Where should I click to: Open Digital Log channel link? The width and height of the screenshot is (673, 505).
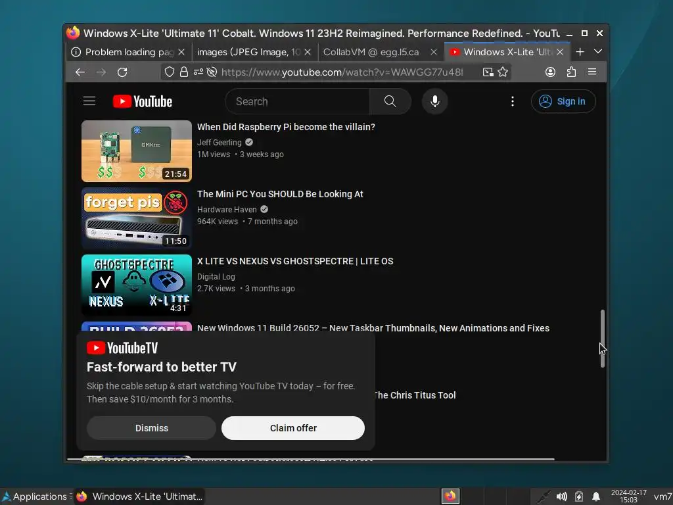coord(216,277)
